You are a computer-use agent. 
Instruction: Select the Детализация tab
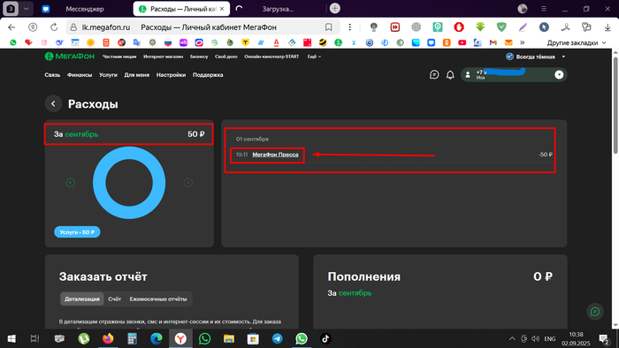82,299
